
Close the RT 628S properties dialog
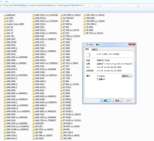[x=132, y=44]
